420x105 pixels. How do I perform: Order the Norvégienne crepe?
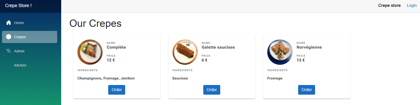click(x=306, y=90)
